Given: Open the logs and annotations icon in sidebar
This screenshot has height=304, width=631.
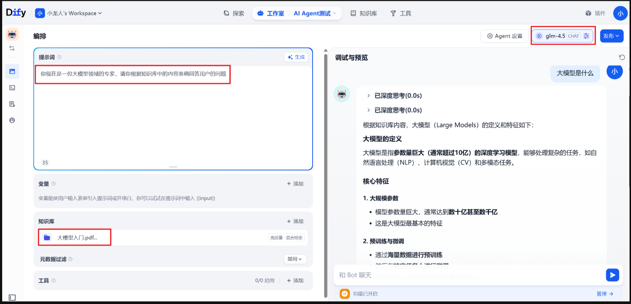Looking at the screenshot, I should pyautogui.click(x=12, y=104).
